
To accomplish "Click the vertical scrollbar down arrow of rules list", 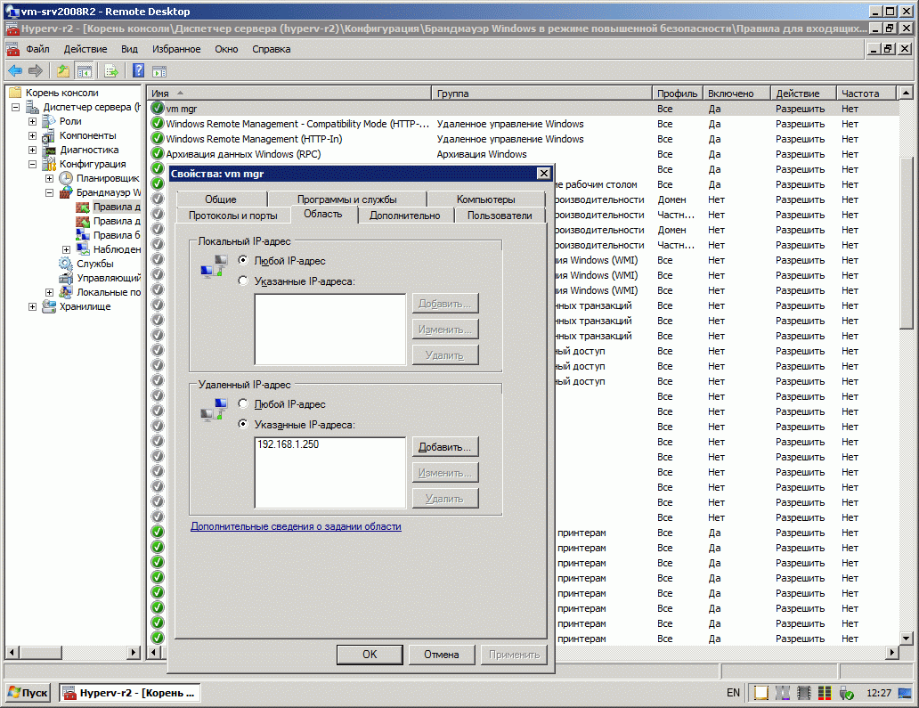I will [907, 639].
